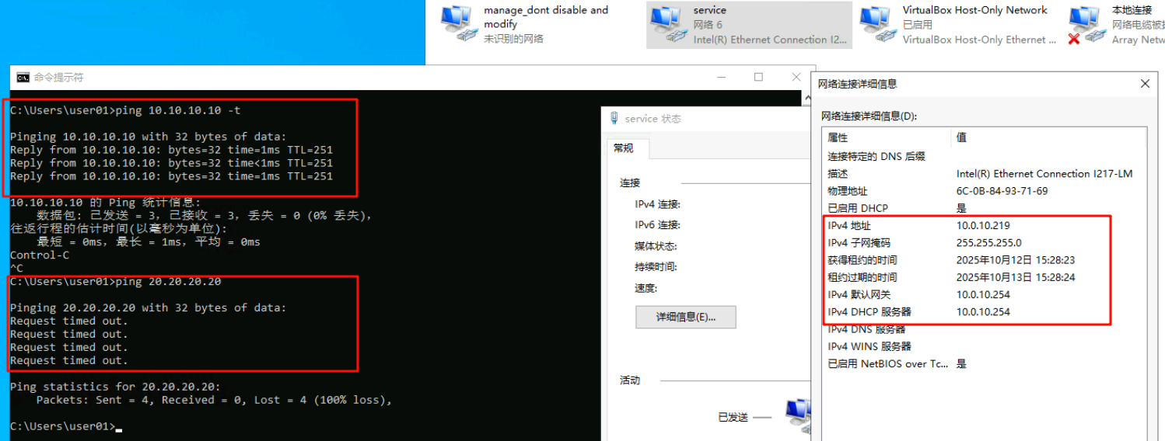Minimize the 命令提示符 window

tap(720, 77)
